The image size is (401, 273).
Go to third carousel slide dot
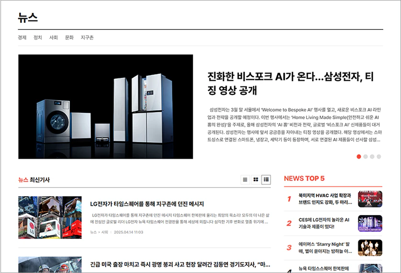pos(372,157)
